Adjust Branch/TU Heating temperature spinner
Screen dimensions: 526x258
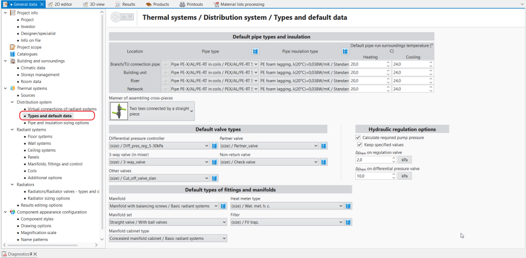point(388,64)
